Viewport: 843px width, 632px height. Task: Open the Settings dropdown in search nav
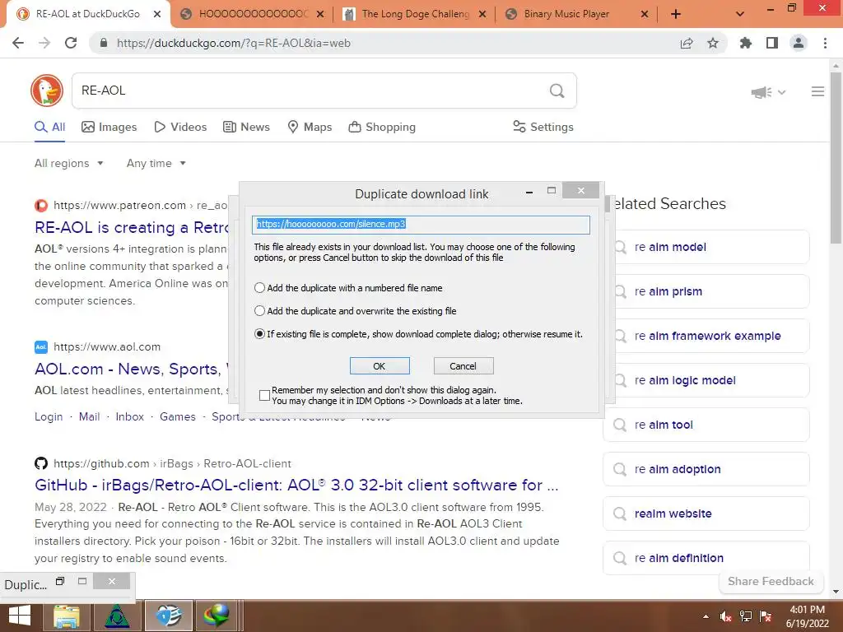tap(543, 127)
